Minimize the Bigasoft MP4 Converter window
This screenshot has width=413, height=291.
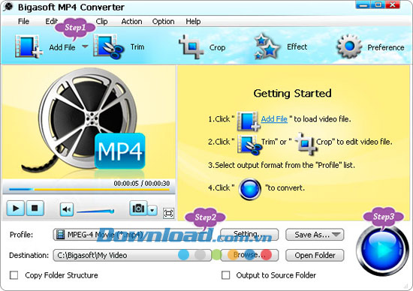coord(363,4)
